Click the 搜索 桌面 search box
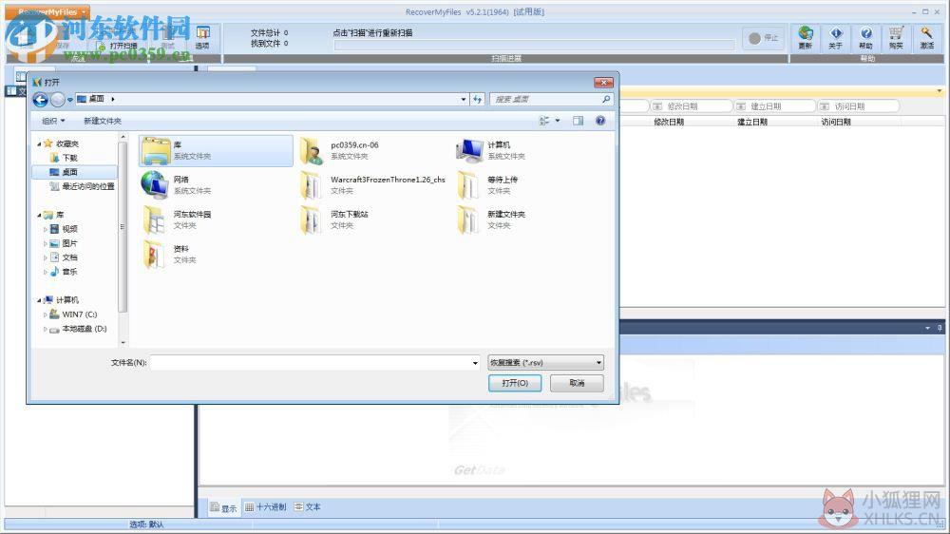This screenshot has width=950, height=534. click(x=551, y=99)
